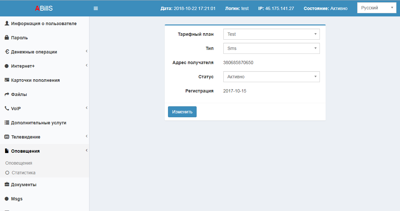The image size is (400, 211).
Task: Open the Русский language selector
Action: pos(377,8)
